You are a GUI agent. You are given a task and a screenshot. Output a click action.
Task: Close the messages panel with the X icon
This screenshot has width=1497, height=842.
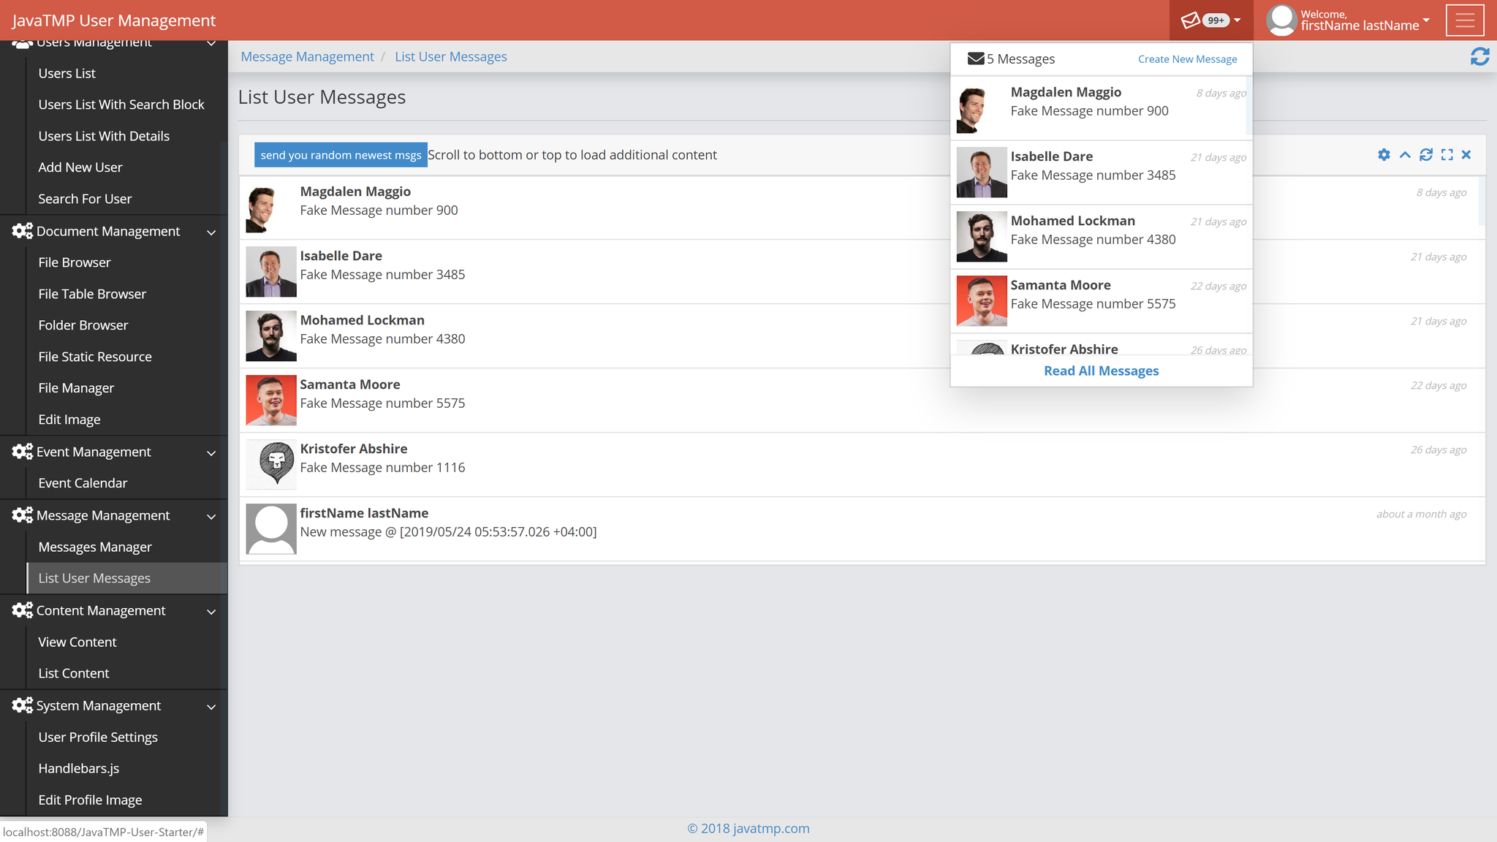[1467, 155]
